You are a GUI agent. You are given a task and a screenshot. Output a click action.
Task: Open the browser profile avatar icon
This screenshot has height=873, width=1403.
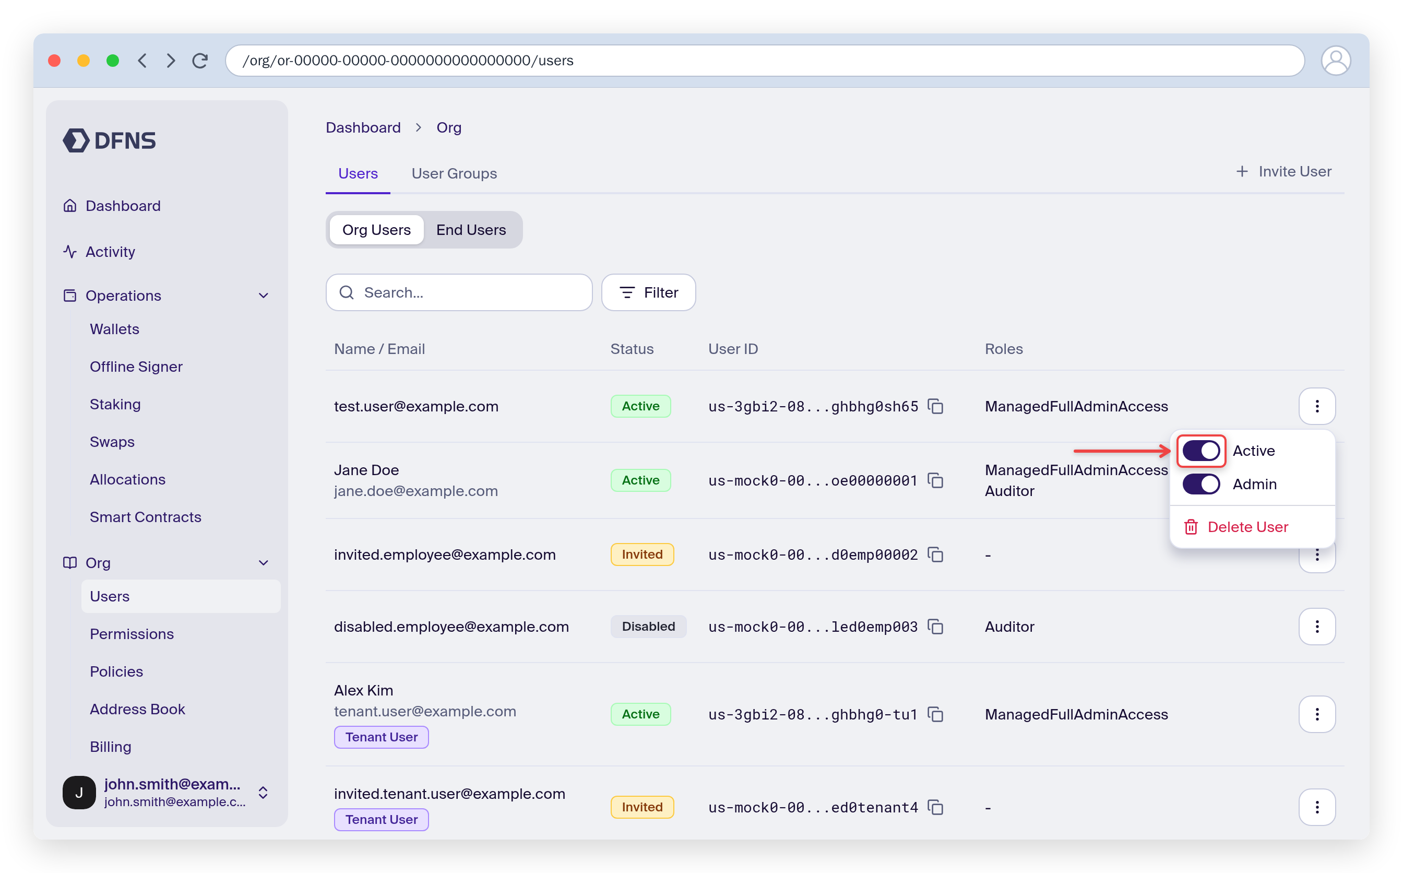coord(1336,61)
